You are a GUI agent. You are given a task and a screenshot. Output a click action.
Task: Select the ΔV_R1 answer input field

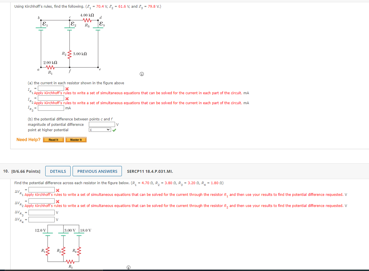click(x=41, y=190)
